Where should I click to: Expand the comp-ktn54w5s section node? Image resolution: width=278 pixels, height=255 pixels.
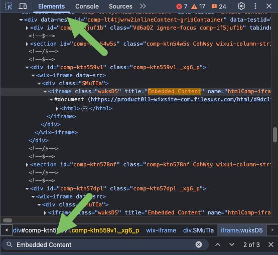pos(27,44)
